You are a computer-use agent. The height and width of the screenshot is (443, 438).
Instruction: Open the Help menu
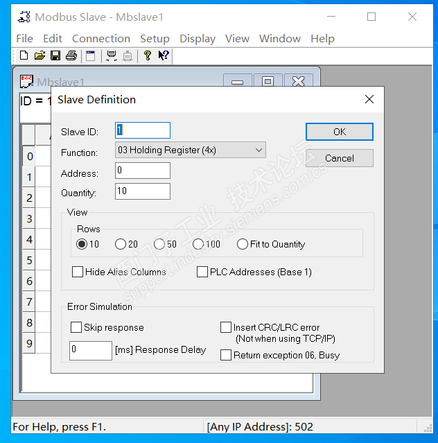[322, 38]
